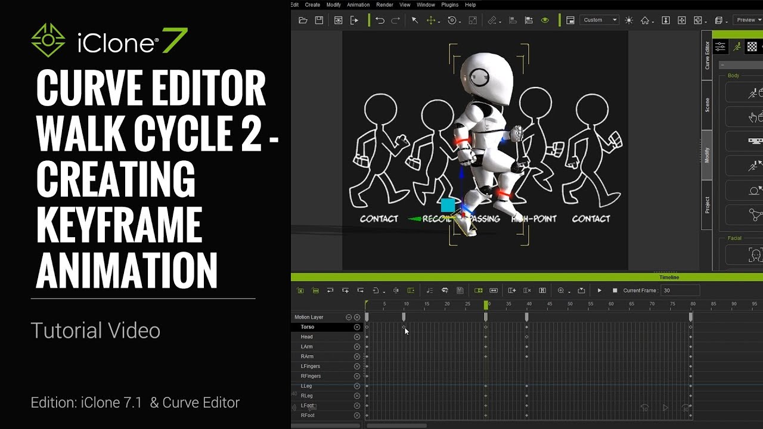
Task: Switch to the Project side tab
Action: (x=707, y=205)
